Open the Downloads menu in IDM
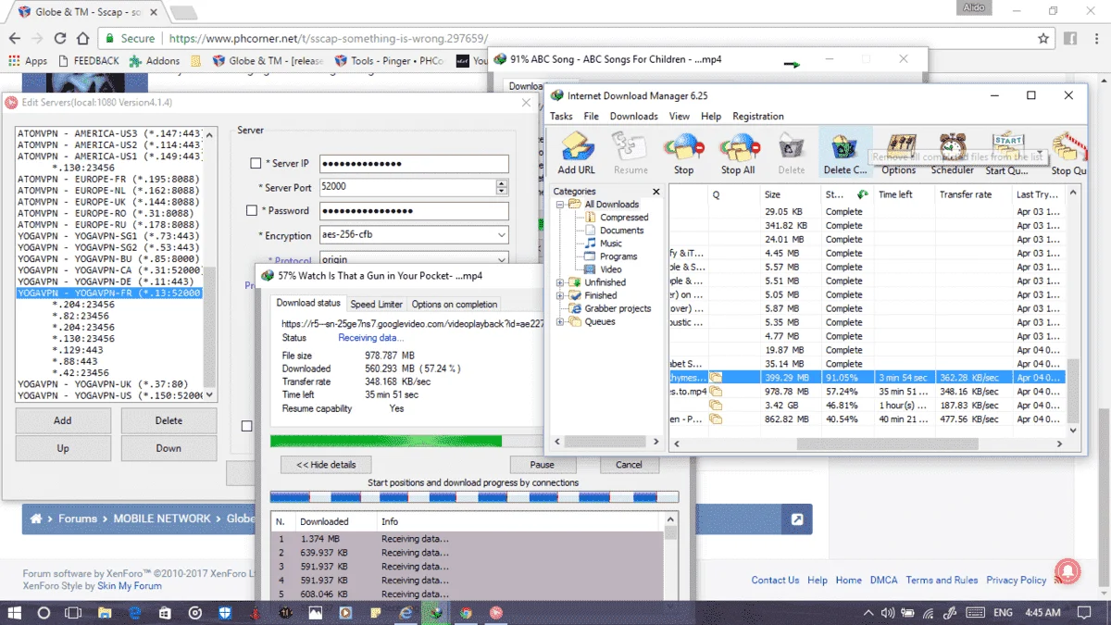The height and width of the screenshot is (625, 1111). click(633, 117)
